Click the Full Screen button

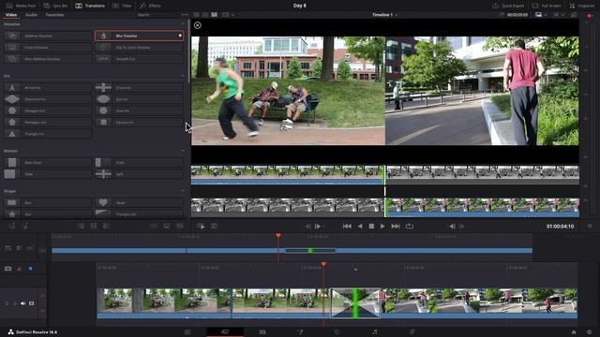pos(547,6)
